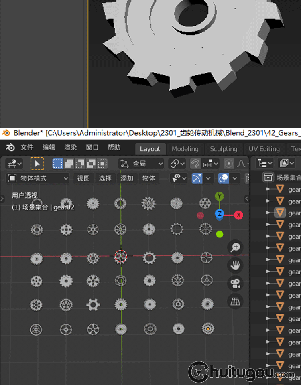Screen dimensions: 301x385
Task: Switch perspective/orthographic with grid icon
Action: pos(235,301)
